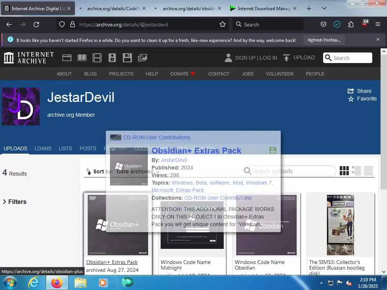The height and width of the screenshot is (290, 387).
Task: Open Windows Media Player on taskbar
Action: click(x=103, y=282)
